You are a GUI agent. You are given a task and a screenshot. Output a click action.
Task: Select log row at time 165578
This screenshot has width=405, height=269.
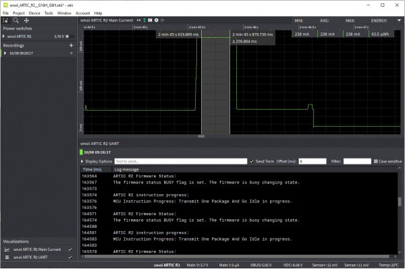pos(239,251)
